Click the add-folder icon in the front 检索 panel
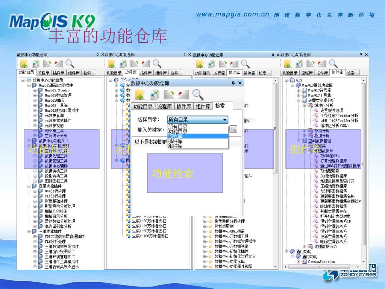Viewport: 385px width, 289px height. (140, 94)
